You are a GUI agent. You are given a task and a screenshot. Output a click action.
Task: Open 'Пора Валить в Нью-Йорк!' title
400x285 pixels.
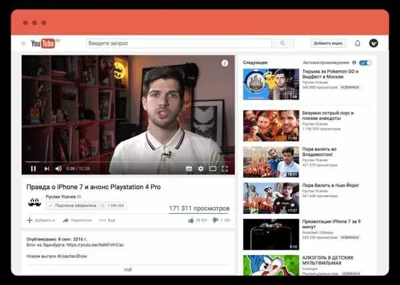(331, 185)
